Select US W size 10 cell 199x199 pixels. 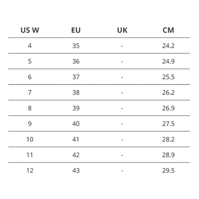click(x=30, y=139)
